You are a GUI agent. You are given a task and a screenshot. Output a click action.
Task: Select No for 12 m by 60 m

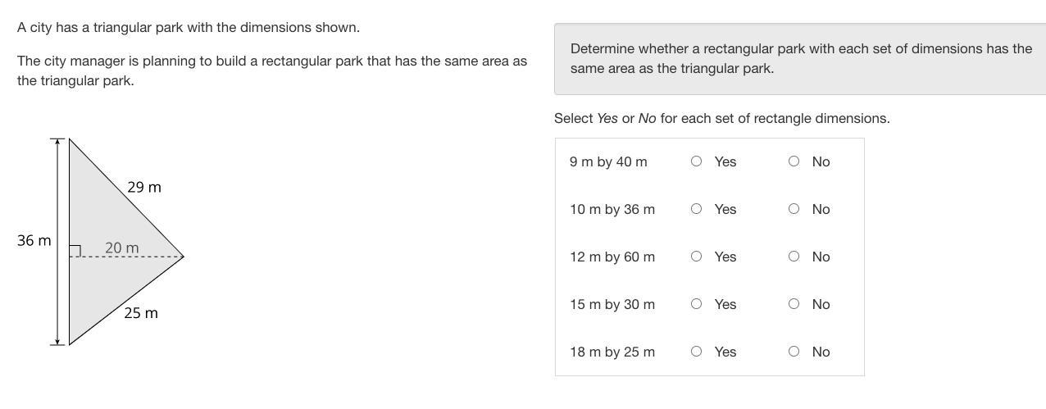click(x=794, y=257)
